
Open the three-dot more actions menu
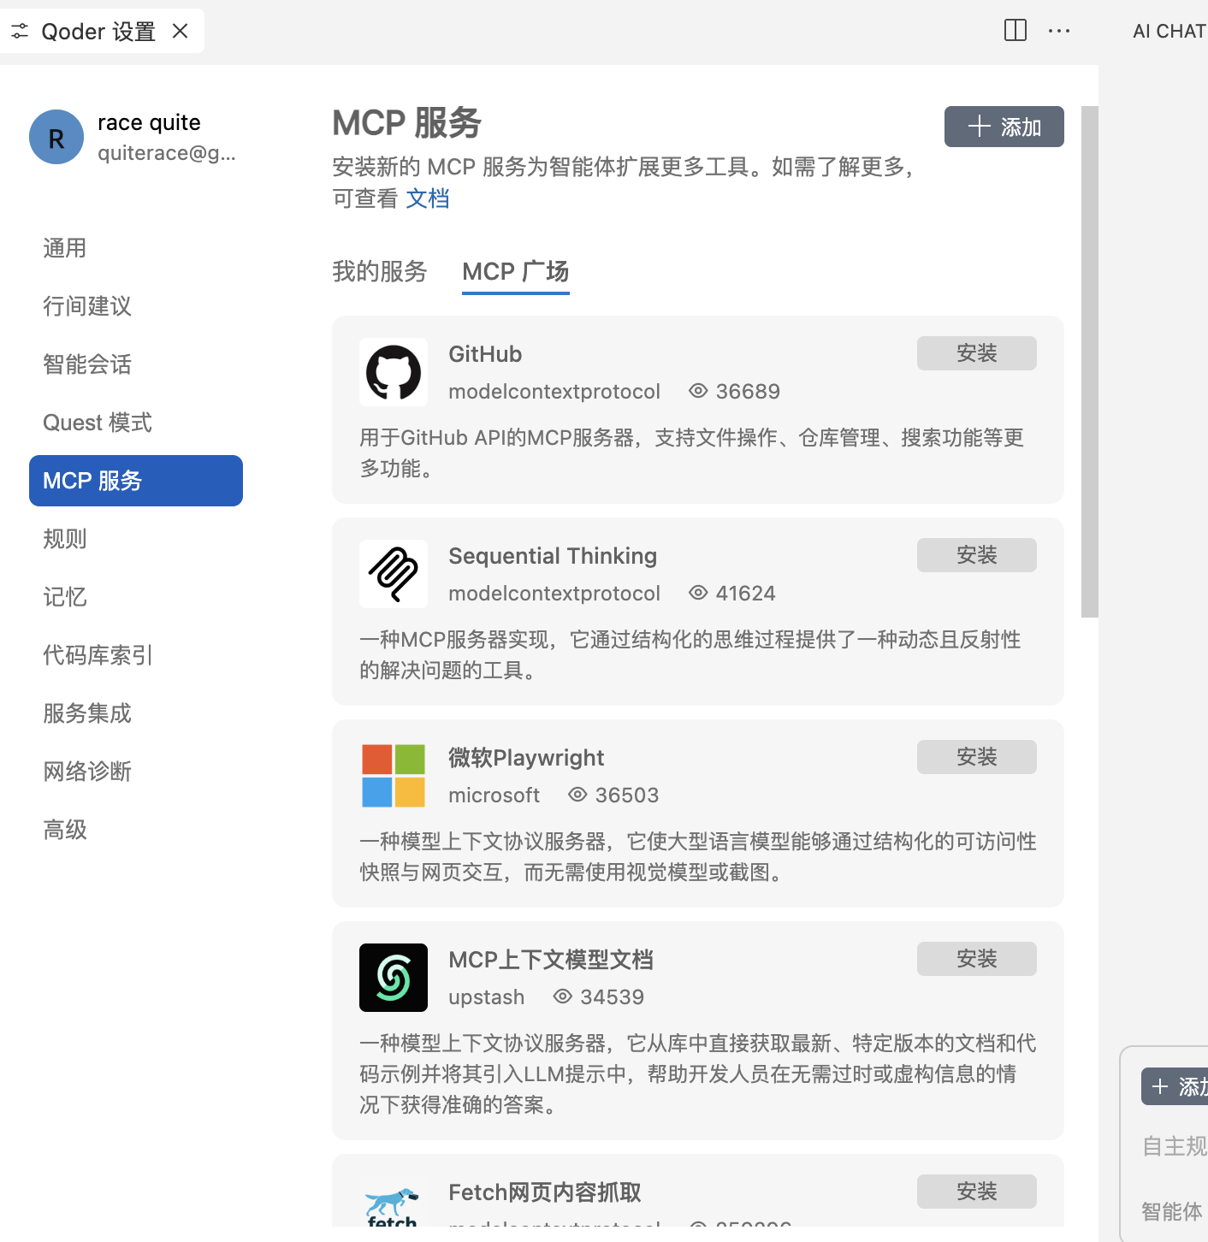click(x=1059, y=31)
